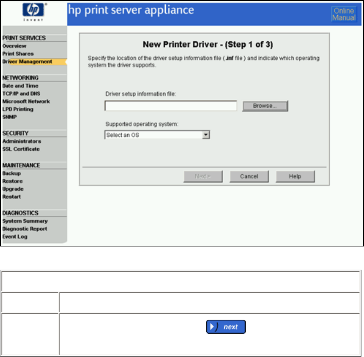Open the Restart page

click(x=12, y=196)
